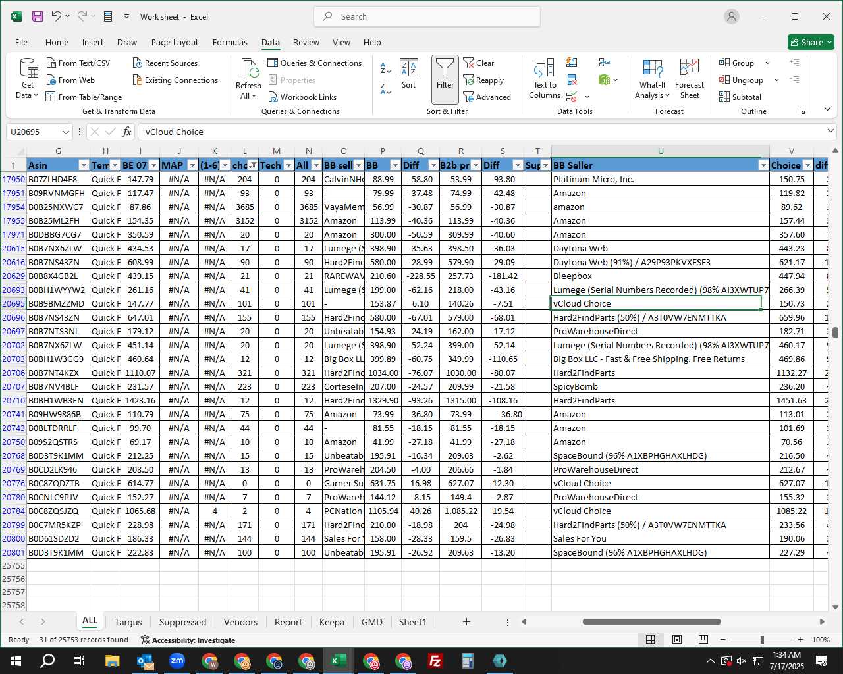The image size is (843, 674).
Task: Click Forecast Sheet
Action: (690, 79)
